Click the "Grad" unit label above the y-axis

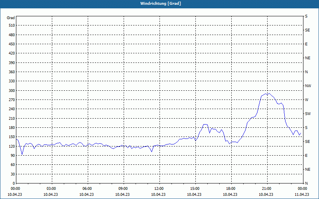tap(11, 18)
